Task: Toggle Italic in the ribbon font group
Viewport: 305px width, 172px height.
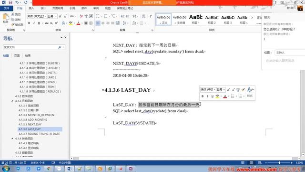Action: pyautogui.click(x=34, y=23)
